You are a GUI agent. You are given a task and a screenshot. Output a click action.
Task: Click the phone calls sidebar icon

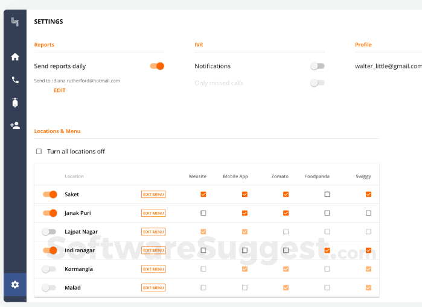(x=15, y=79)
